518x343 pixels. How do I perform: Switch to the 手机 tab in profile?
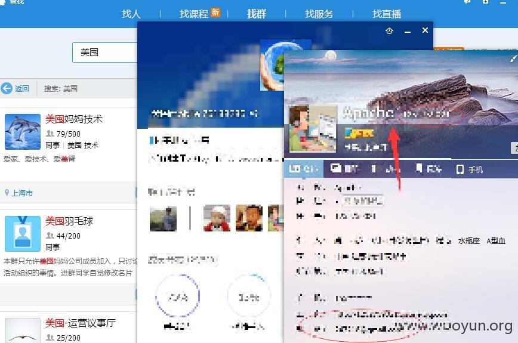(470, 169)
